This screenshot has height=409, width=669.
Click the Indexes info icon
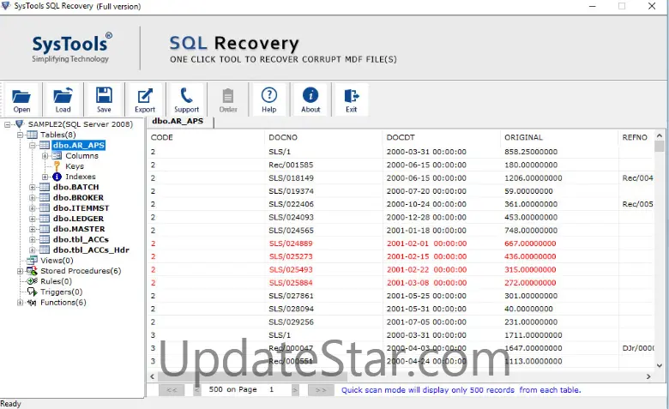[x=57, y=177]
